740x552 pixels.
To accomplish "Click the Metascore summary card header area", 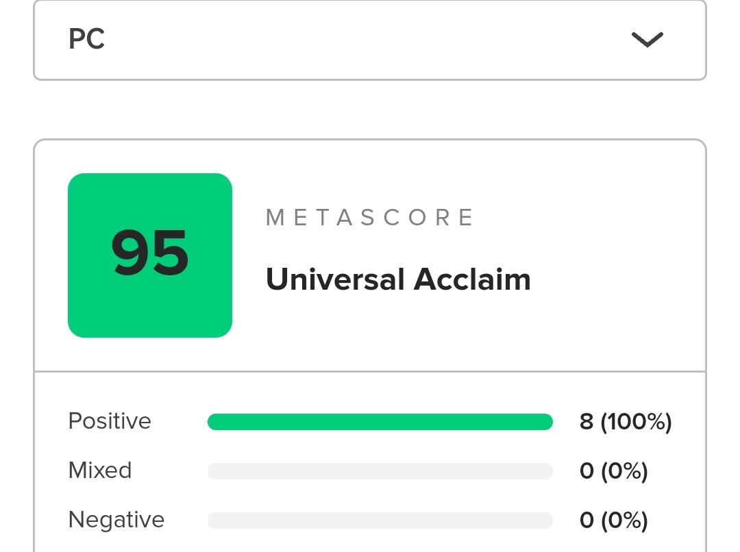I will pyautogui.click(x=369, y=255).
